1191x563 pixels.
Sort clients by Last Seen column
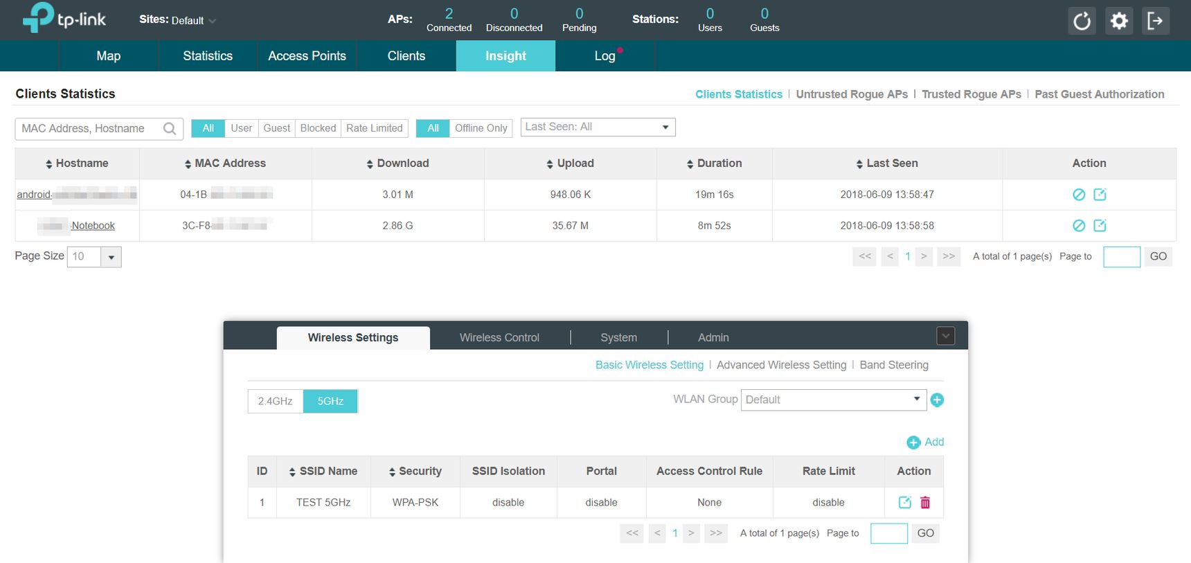click(887, 163)
